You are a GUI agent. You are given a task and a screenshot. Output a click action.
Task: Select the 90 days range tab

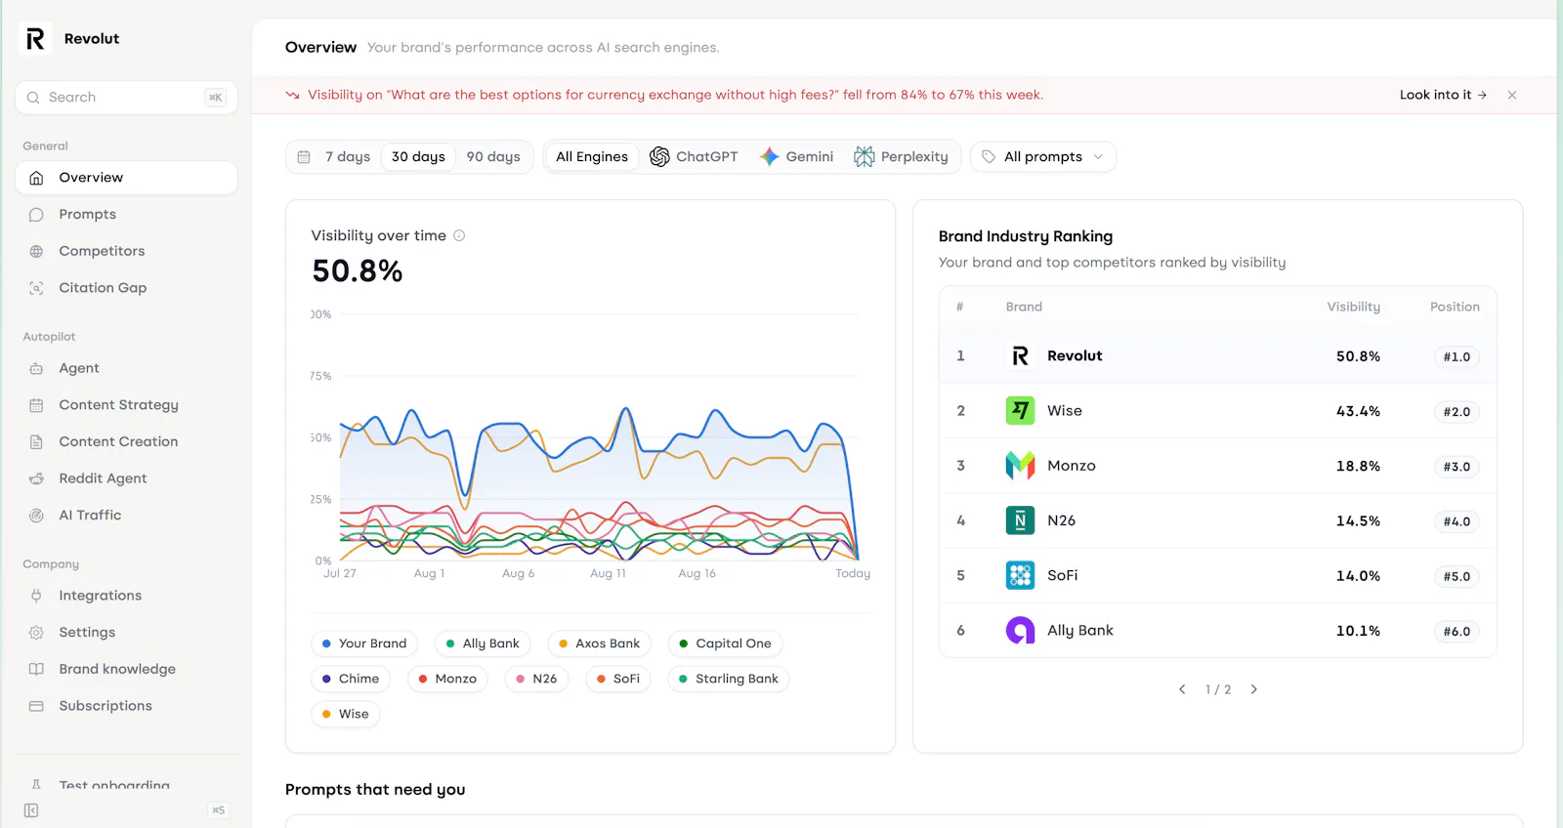click(493, 157)
